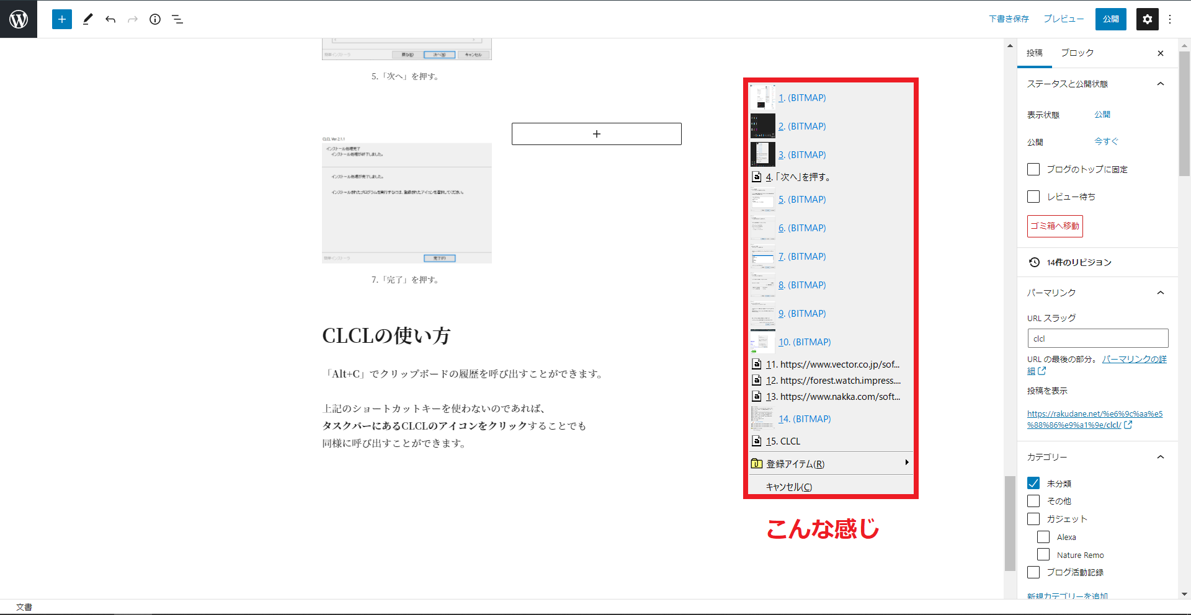Check the その他 category

(1033, 501)
